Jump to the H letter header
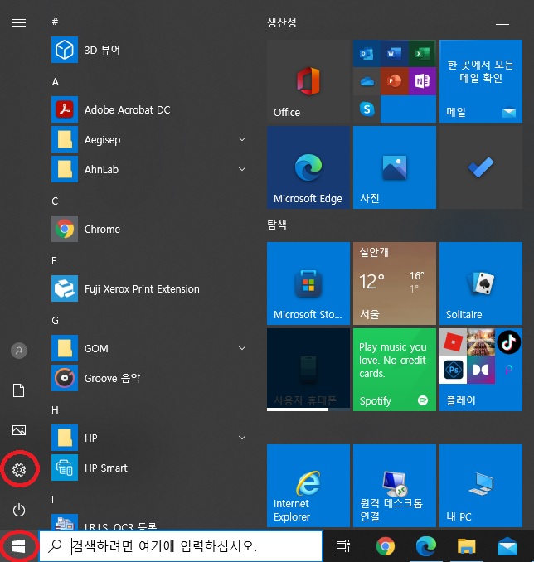The height and width of the screenshot is (562, 534). pyautogui.click(x=55, y=410)
